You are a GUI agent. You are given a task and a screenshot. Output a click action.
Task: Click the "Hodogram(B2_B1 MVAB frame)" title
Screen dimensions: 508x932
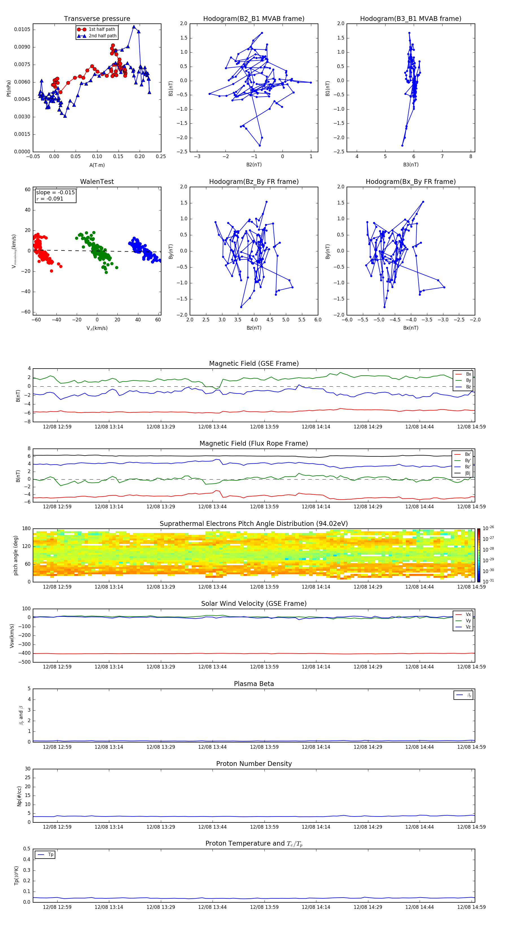point(254,19)
